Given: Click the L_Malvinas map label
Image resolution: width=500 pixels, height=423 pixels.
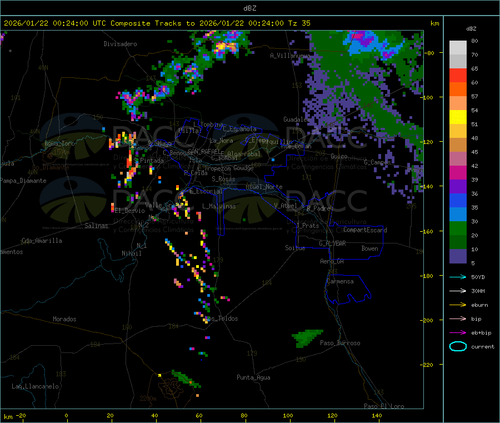Looking at the screenshot, I should tap(219, 206).
